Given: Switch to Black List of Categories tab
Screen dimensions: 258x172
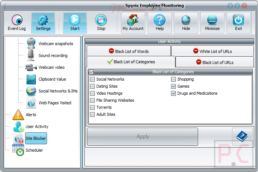Looking at the screenshot, I should pyautogui.click(x=131, y=62).
